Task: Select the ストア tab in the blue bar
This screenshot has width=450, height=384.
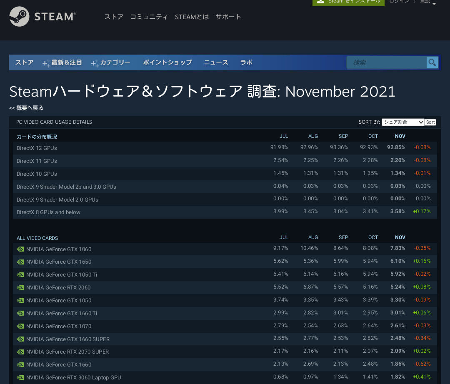Action: tap(25, 62)
